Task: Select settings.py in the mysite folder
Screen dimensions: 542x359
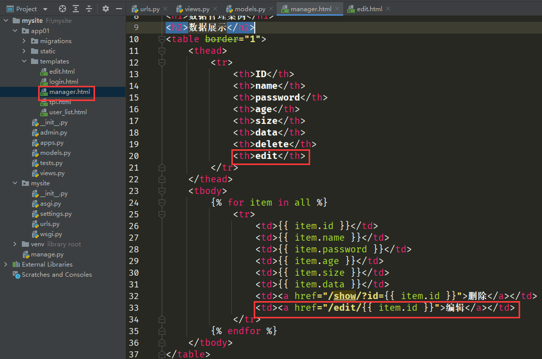Action: click(56, 214)
